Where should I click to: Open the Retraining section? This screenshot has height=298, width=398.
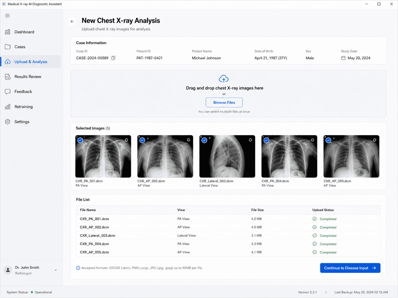point(31,107)
